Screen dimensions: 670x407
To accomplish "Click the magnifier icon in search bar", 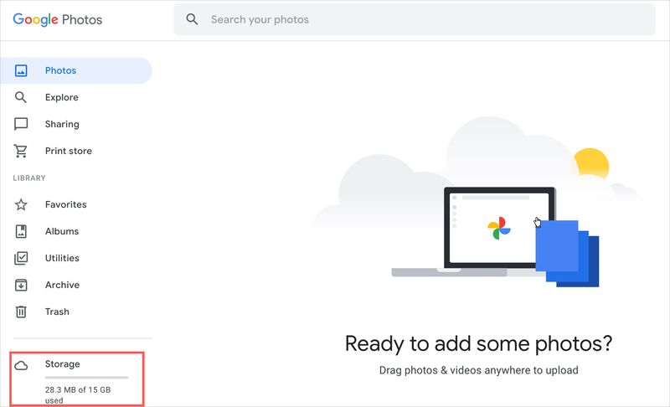I will (x=192, y=19).
